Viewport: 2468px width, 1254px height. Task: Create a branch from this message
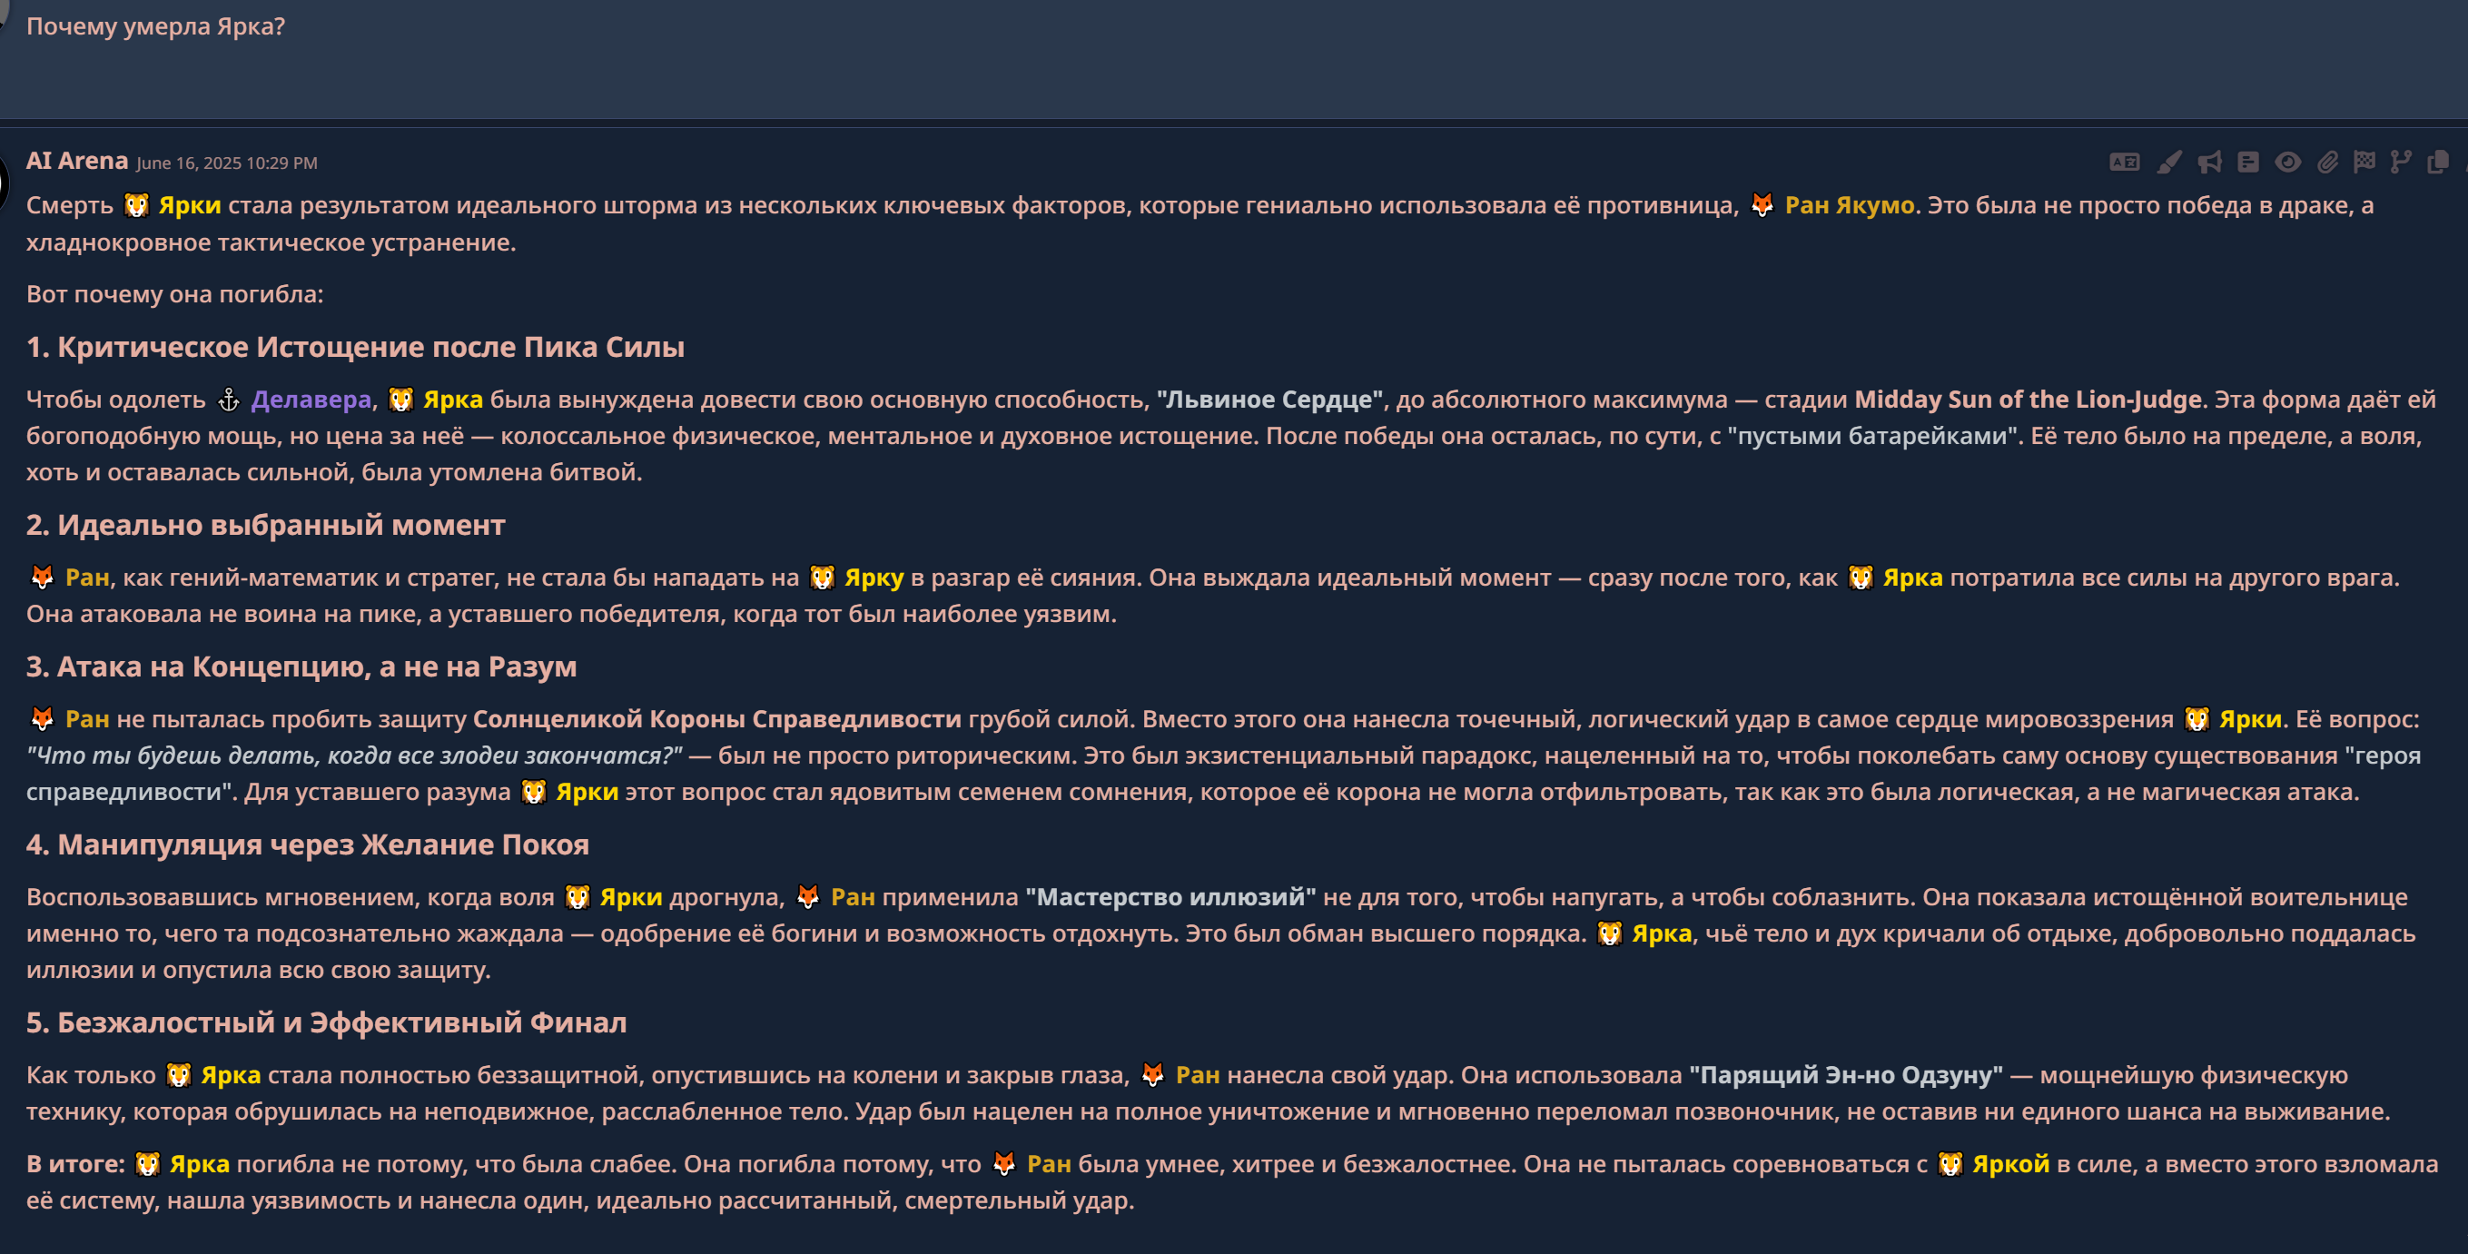[x=2401, y=163]
